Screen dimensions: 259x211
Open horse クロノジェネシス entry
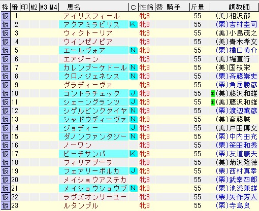click(x=91, y=76)
